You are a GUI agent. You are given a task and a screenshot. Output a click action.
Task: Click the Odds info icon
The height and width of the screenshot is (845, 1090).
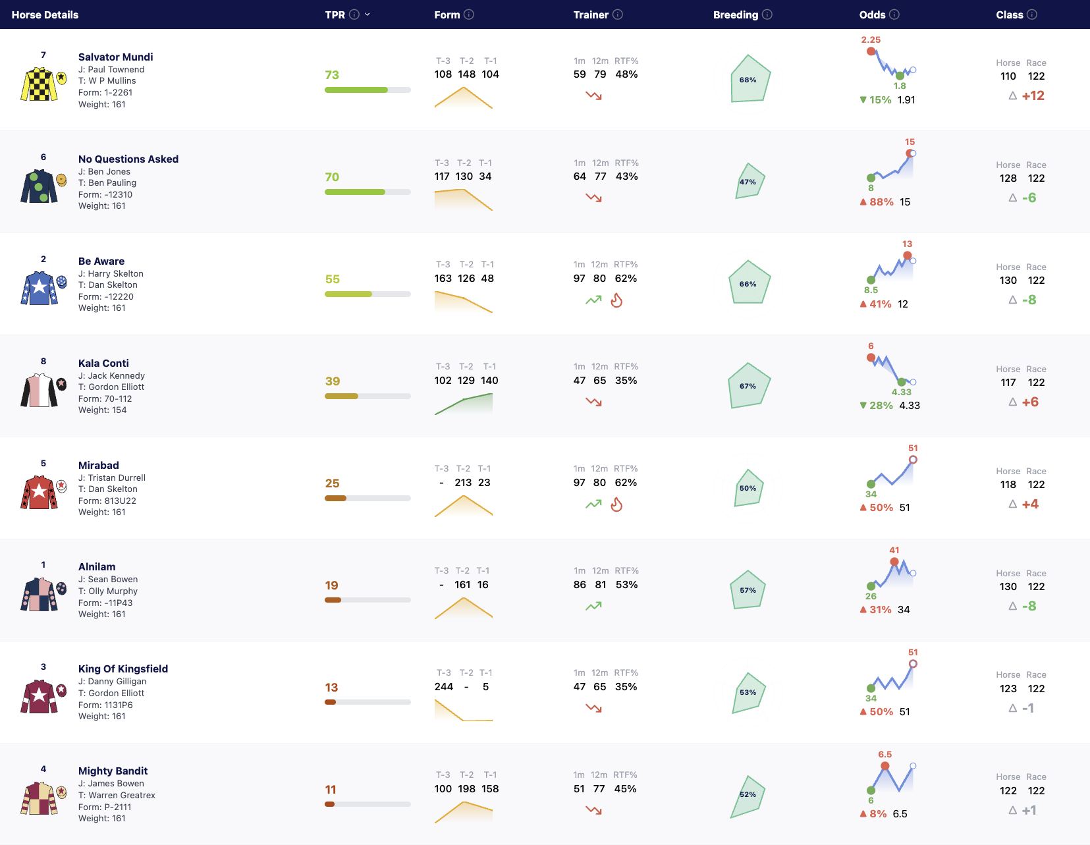(894, 14)
